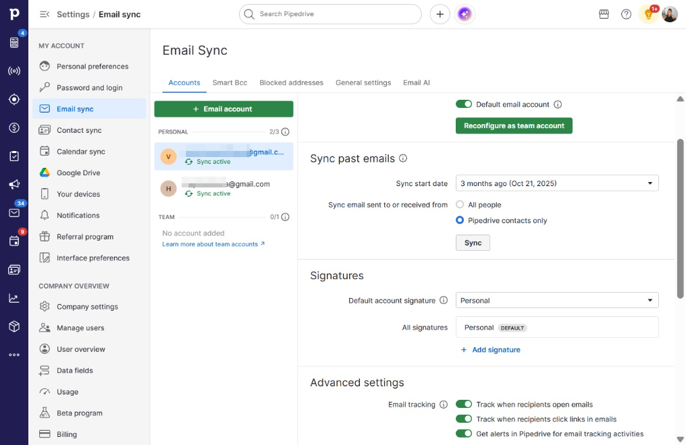Open Google Drive settings
The width and height of the screenshot is (686, 445).
tap(89, 173)
